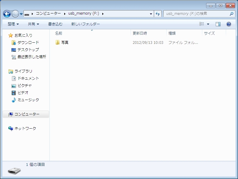238x179 pixels.
Task: Open the view options dropdown arrow
Action: [x=208, y=24]
